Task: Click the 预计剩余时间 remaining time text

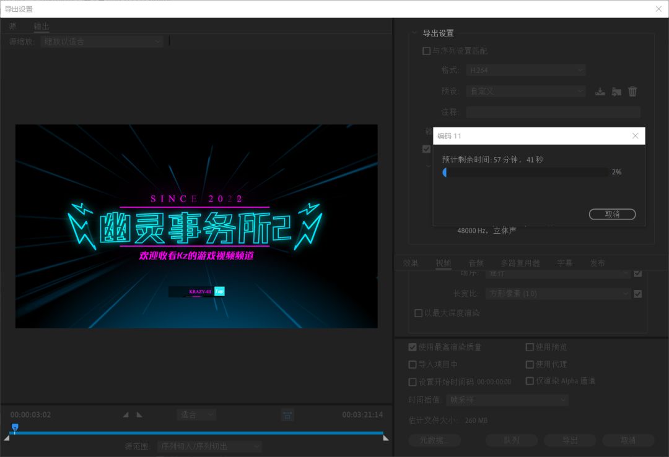Action: [493, 160]
